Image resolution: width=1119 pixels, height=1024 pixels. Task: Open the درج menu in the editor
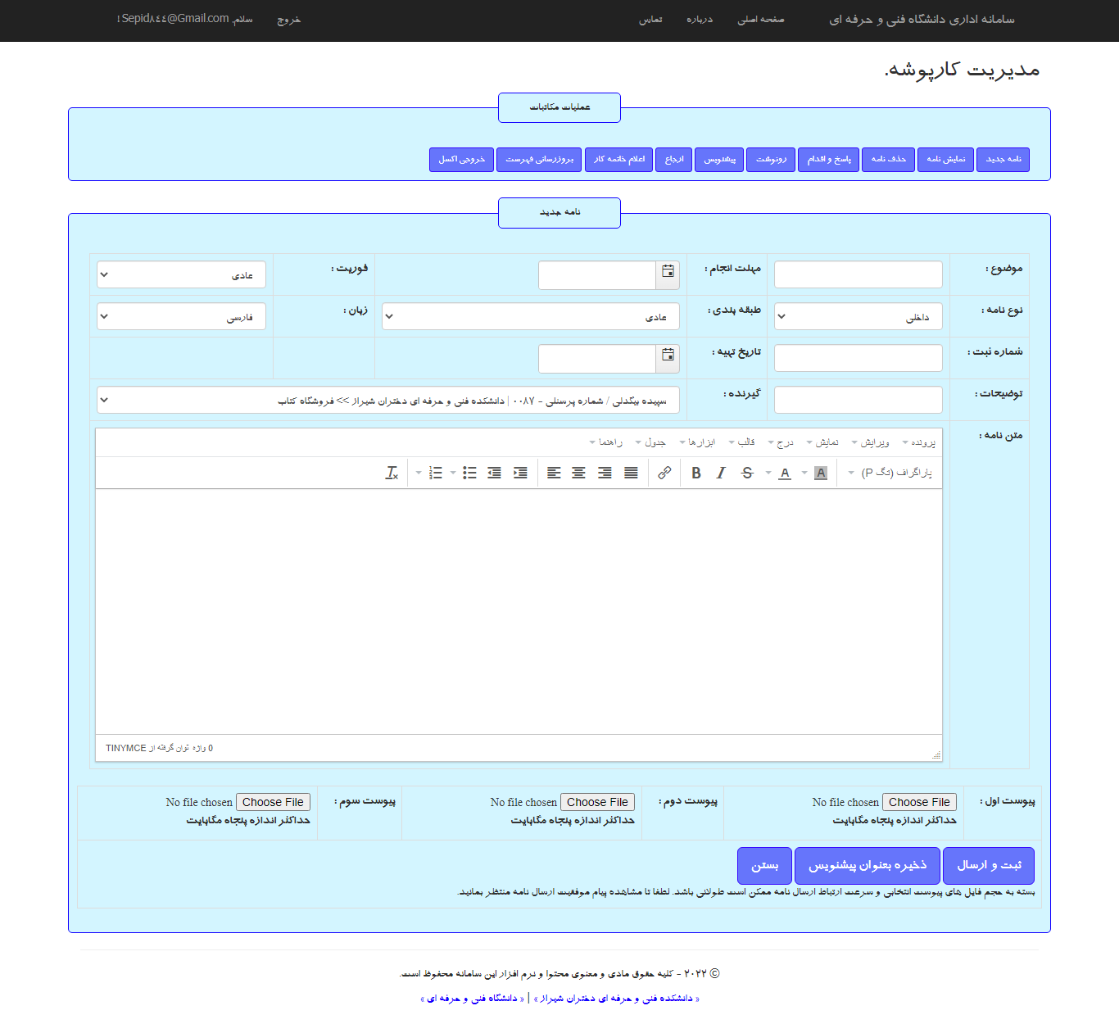click(781, 442)
